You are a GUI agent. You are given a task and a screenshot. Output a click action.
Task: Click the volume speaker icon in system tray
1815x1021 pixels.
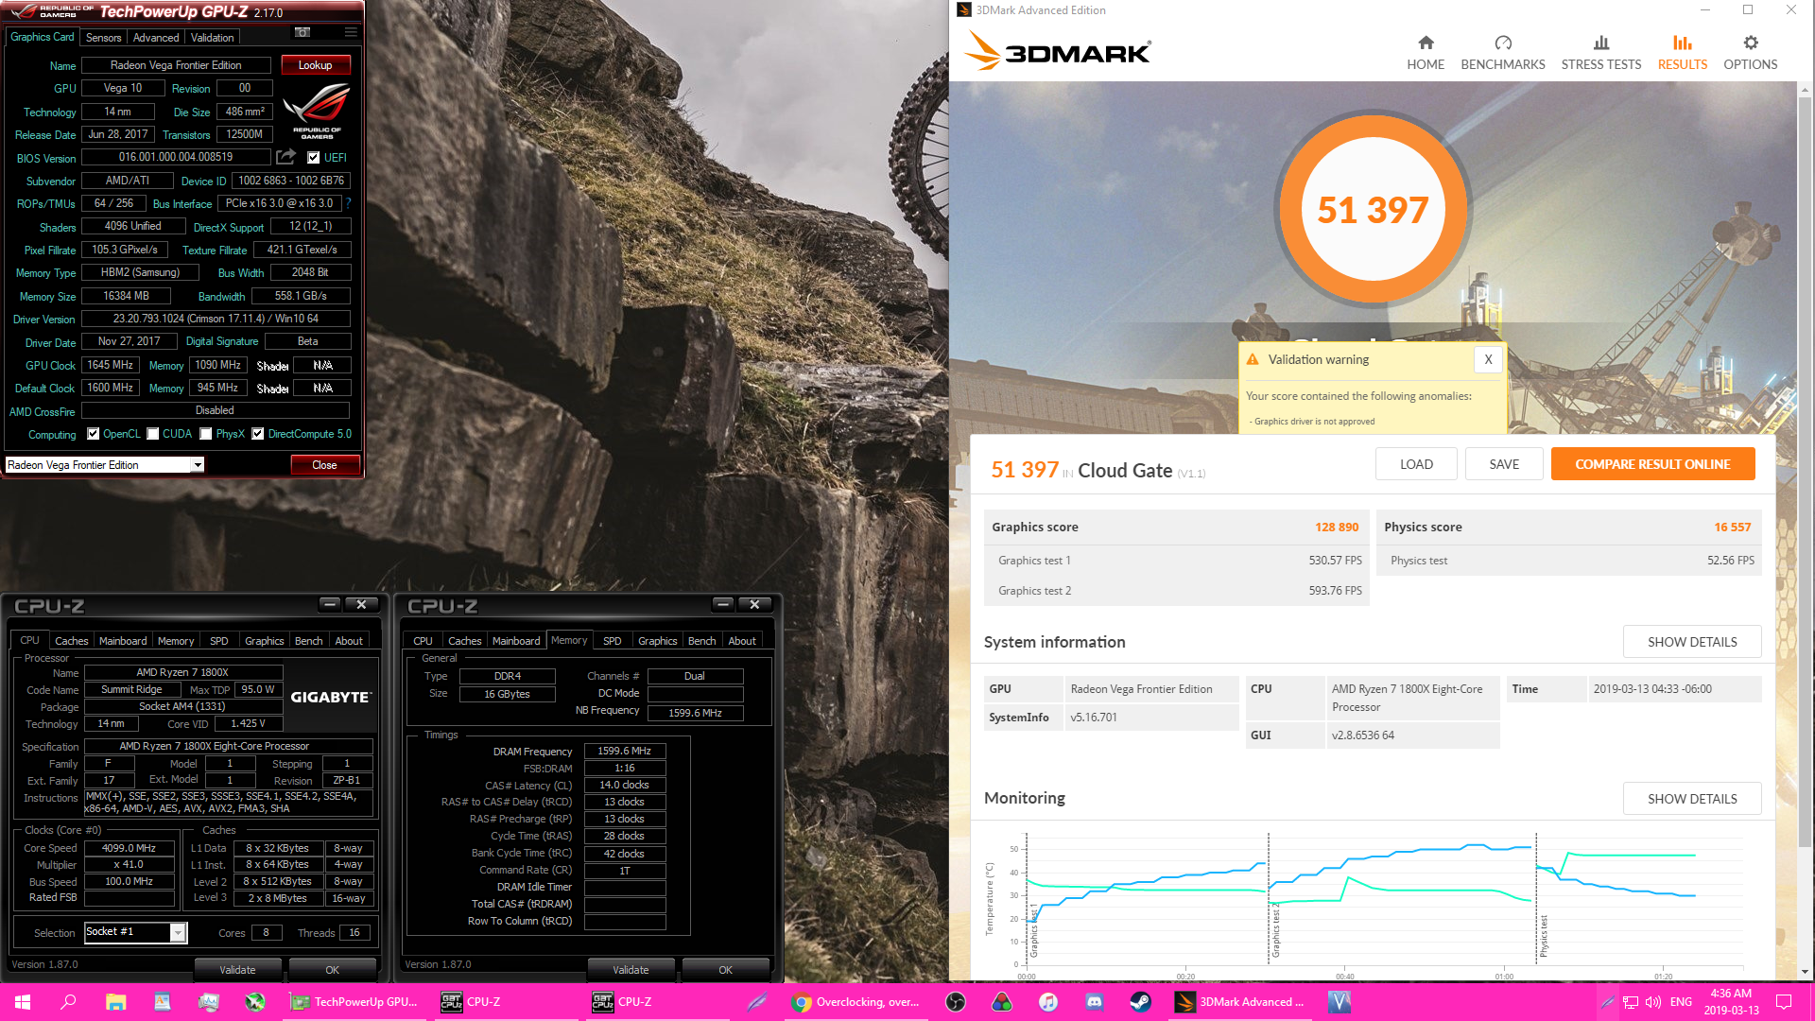click(1653, 1002)
